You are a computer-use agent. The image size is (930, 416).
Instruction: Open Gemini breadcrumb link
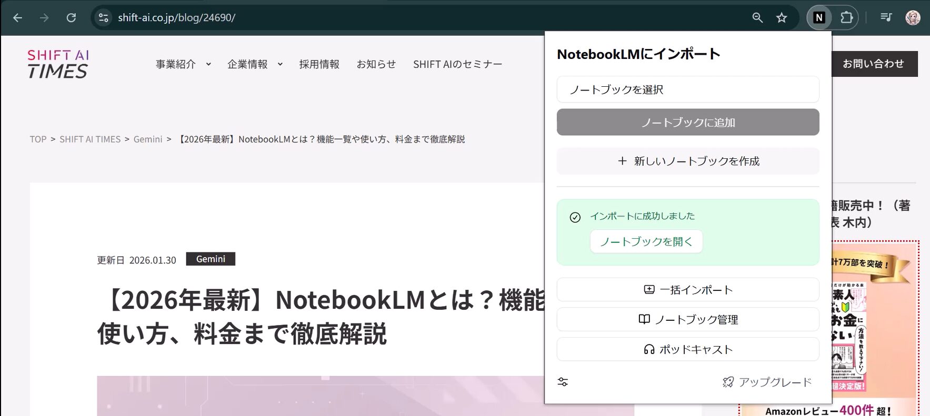point(148,139)
